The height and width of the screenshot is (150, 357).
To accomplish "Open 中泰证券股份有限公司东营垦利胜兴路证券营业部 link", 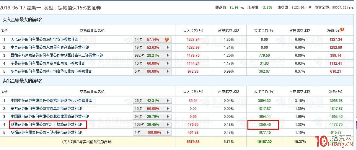I will point(50,48).
